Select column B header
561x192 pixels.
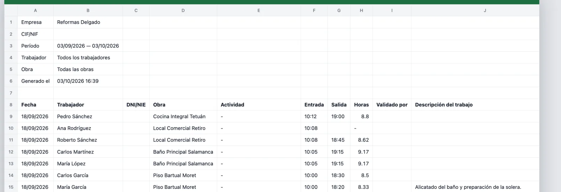[x=88, y=10]
